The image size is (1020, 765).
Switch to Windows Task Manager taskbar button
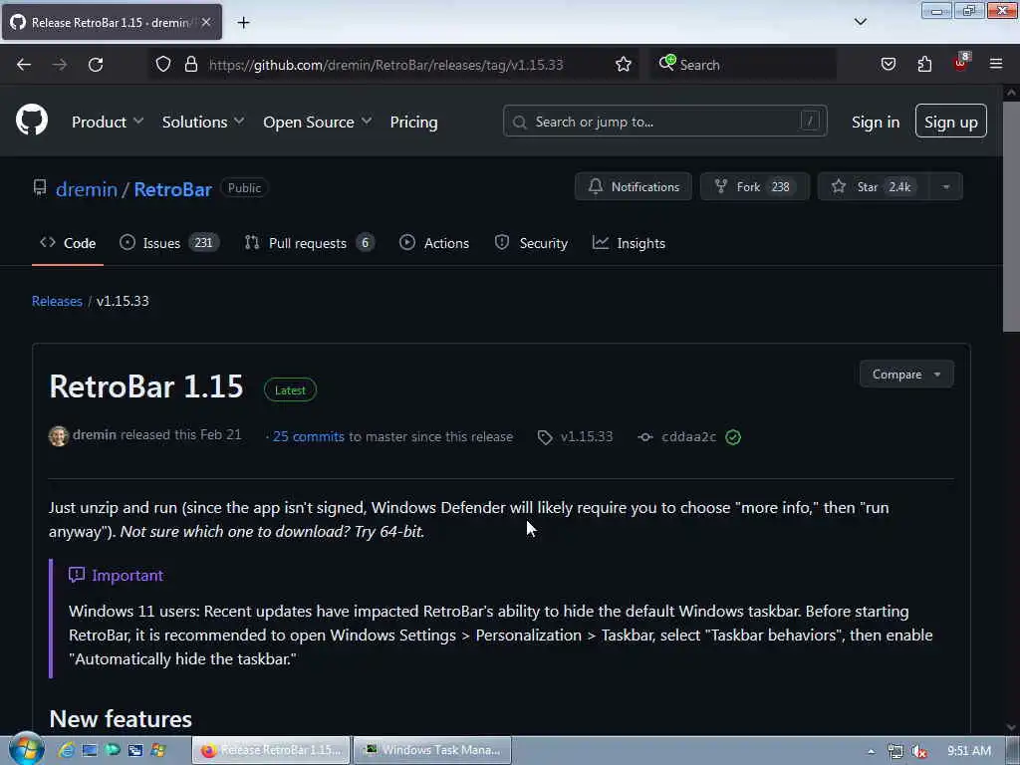tap(432, 750)
